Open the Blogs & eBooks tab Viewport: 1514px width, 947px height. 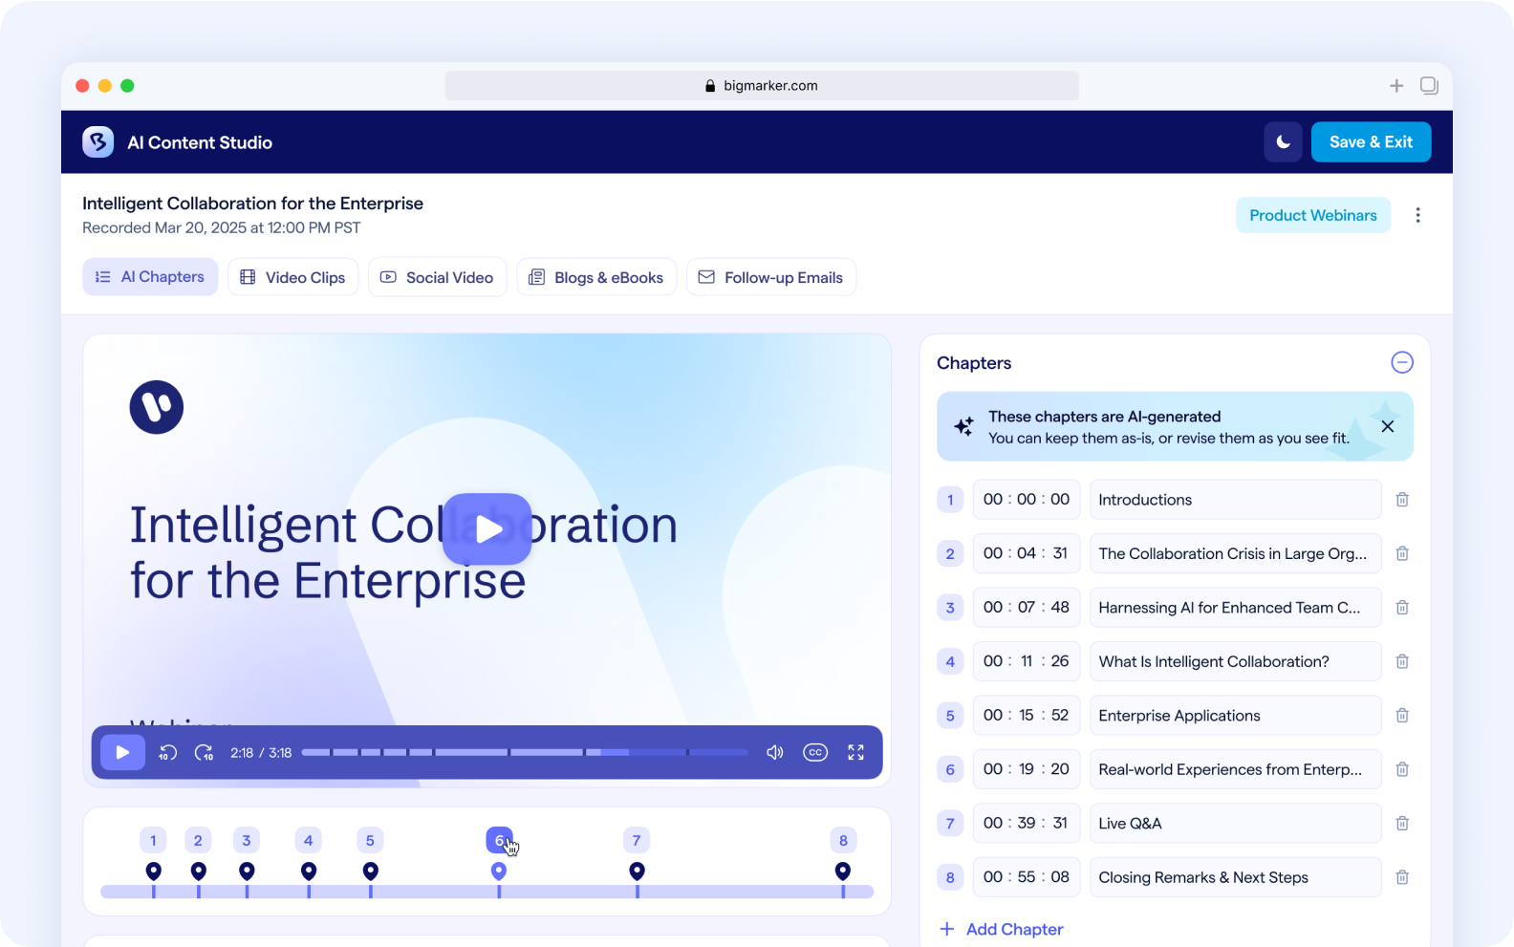tap(596, 278)
